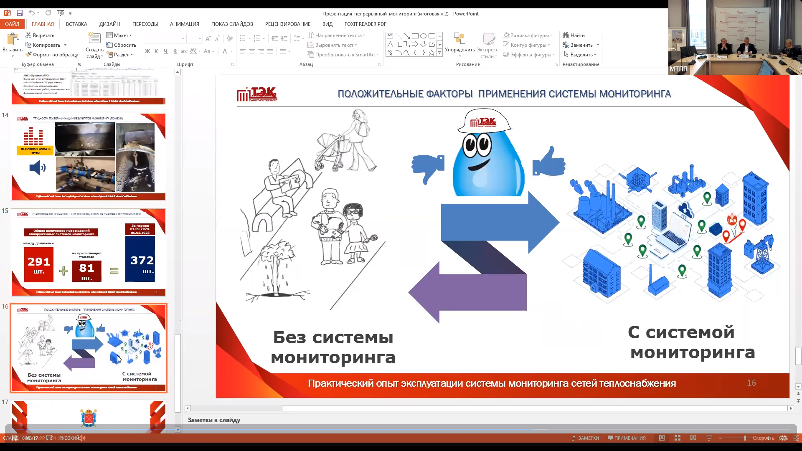Screen dimensions: 802x451
Task: Switch to the АНИМАЦИЯ tab
Action: click(x=185, y=24)
